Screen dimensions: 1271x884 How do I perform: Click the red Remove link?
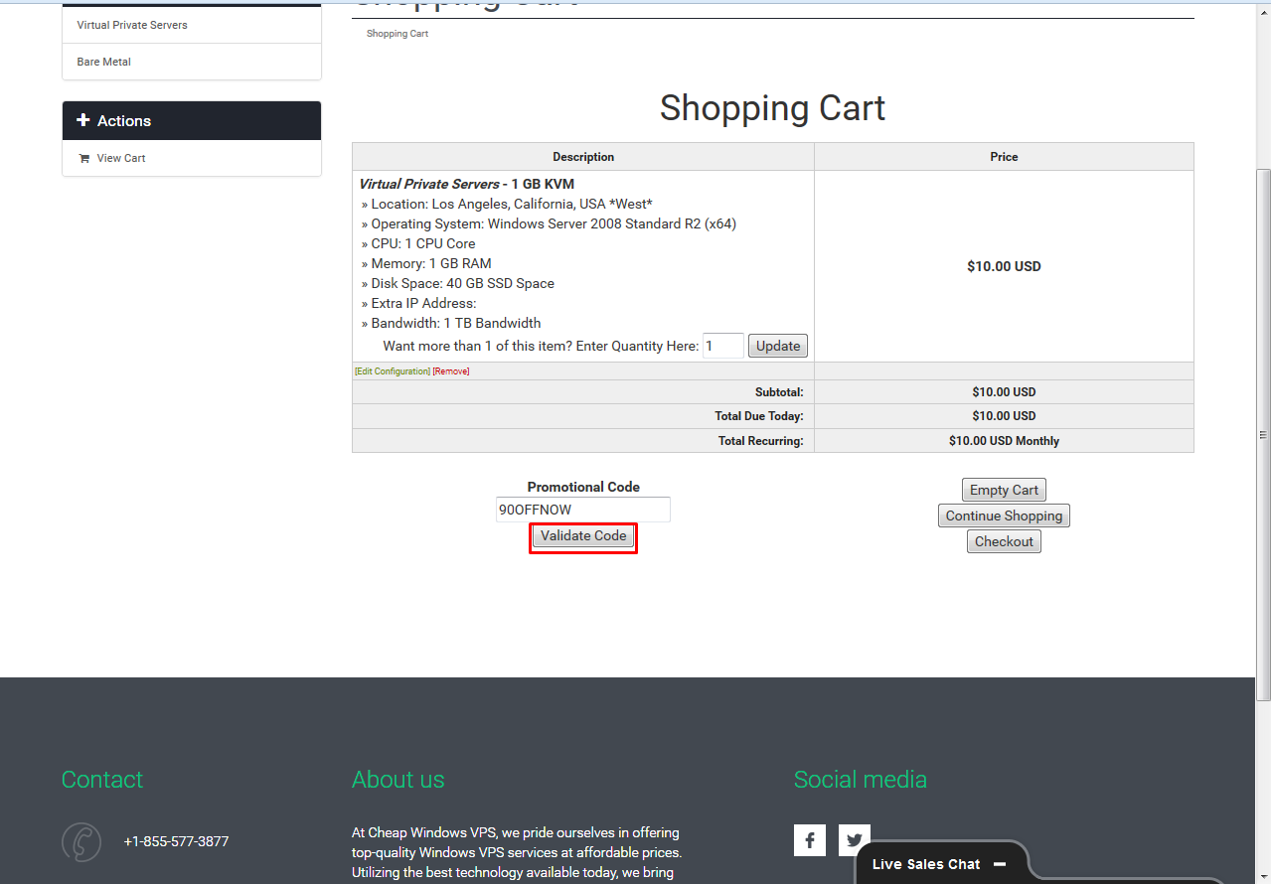(451, 371)
